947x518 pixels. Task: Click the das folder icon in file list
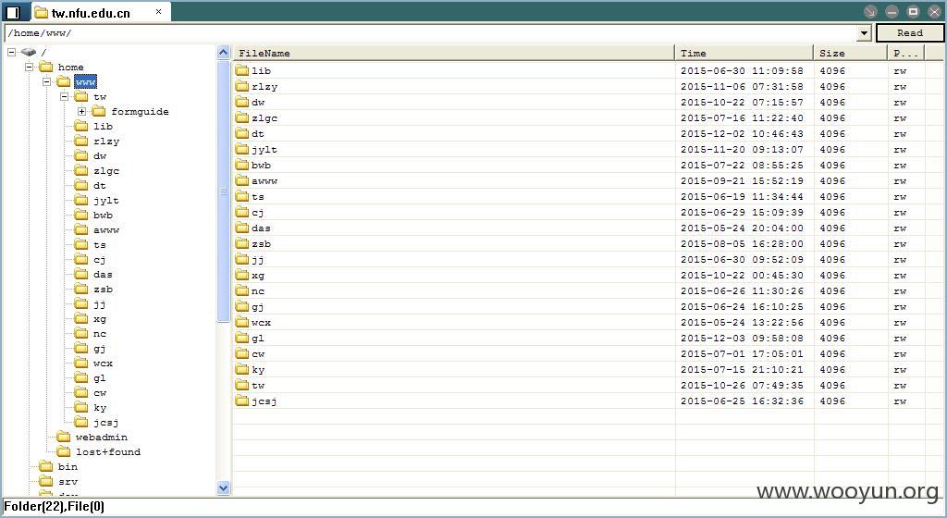click(x=242, y=228)
